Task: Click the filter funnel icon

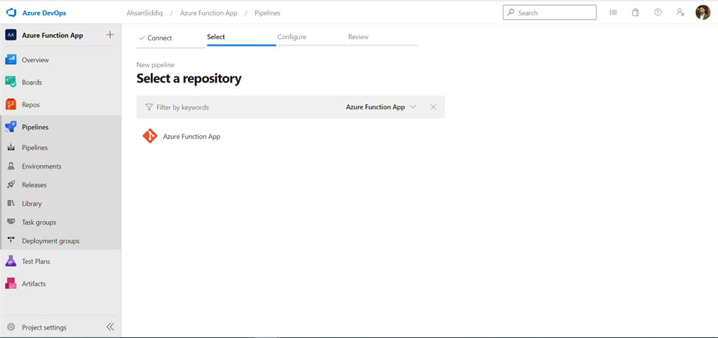Action: (x=149, y=107)
